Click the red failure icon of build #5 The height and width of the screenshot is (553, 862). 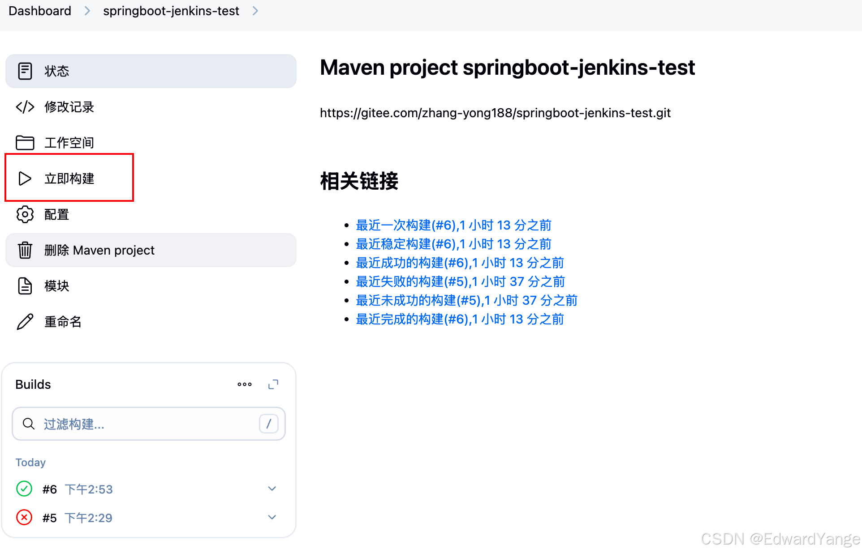24,517
